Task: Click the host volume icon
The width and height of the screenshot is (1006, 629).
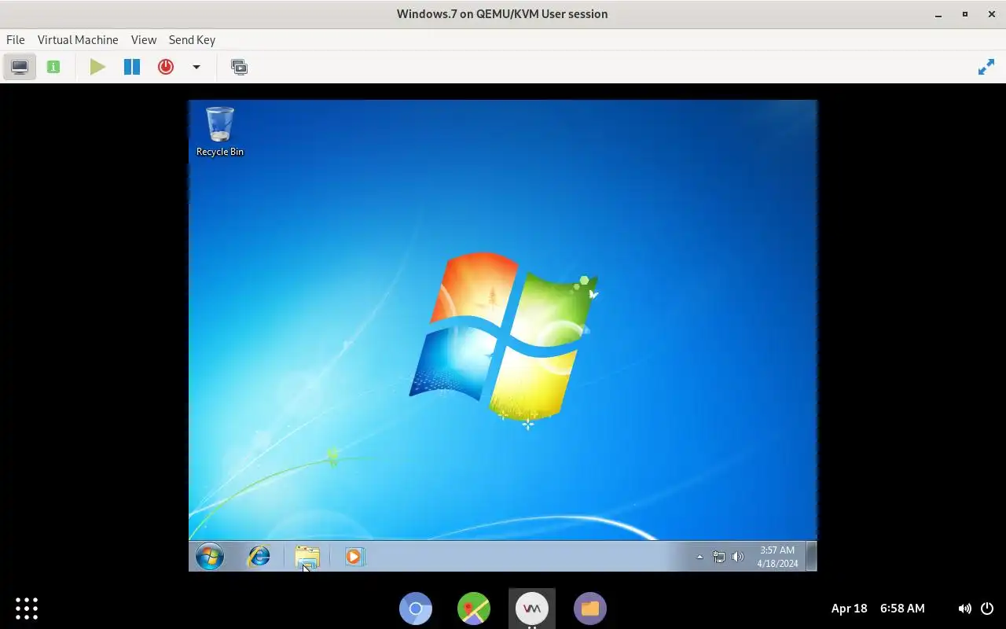Action: pos(964,608)
